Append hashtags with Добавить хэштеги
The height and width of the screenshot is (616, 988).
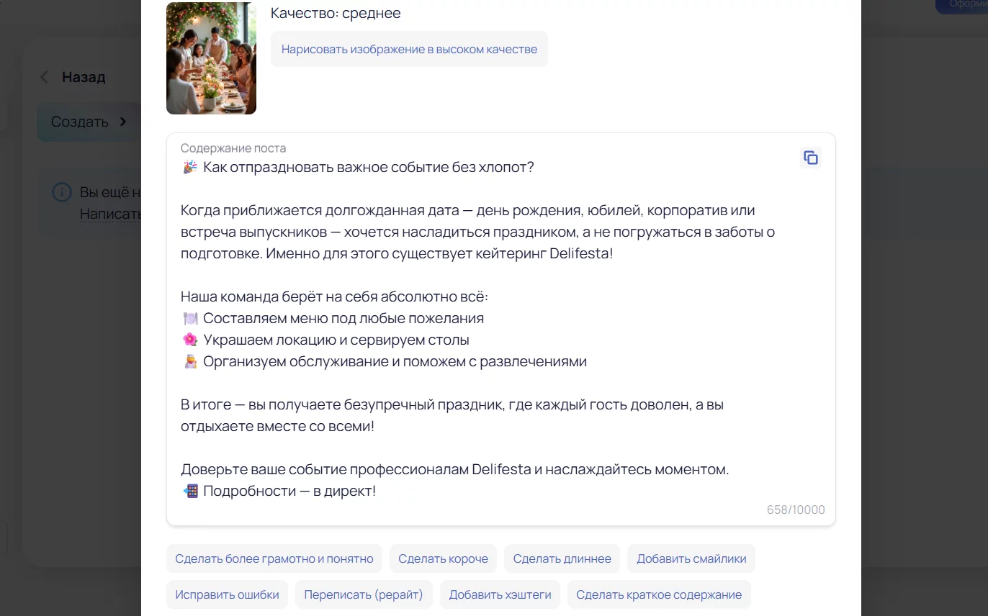pyautogui.click(x=500, y=594)
